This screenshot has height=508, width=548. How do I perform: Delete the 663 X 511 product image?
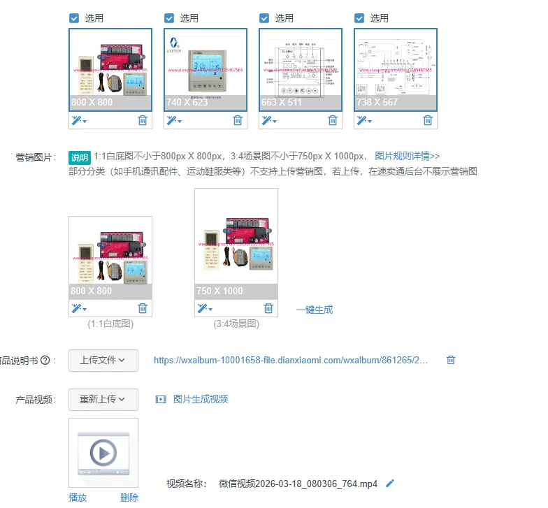(x=333, y=120)
